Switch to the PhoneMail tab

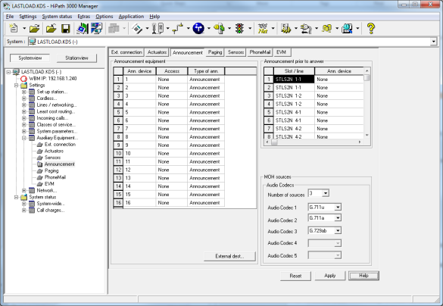[260, 52]
